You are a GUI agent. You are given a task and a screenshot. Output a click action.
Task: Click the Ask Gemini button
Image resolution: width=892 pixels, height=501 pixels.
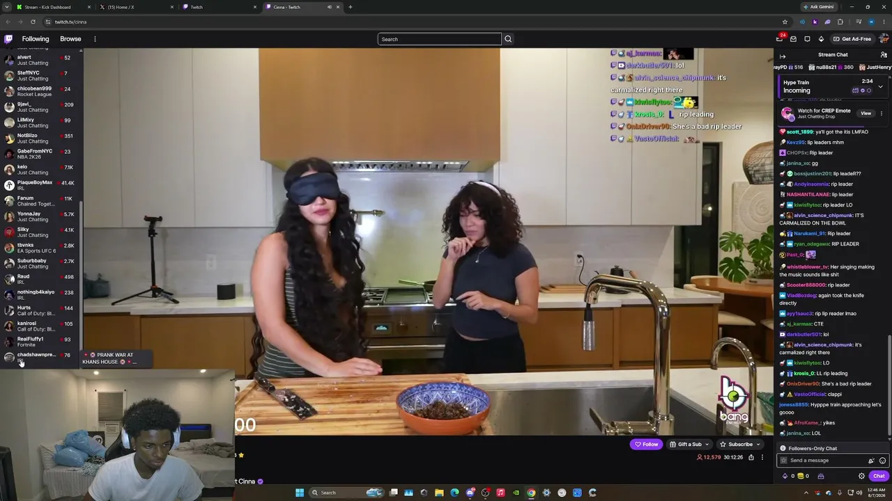[x=819, y=7]
